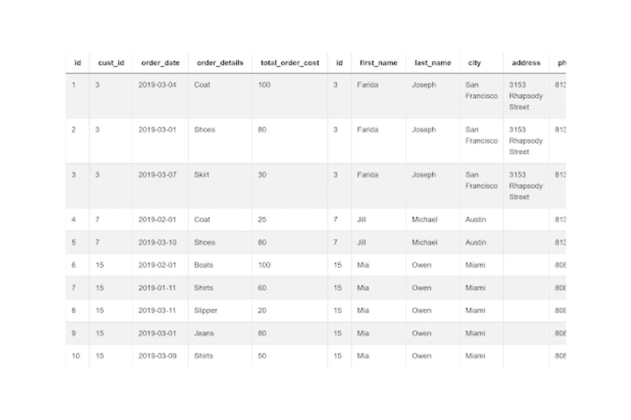Select the Skirt order details cell
This screenshot has height=420, width=631.
pos(201,175)
